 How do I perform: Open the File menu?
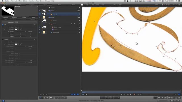[x=12, y=1]
